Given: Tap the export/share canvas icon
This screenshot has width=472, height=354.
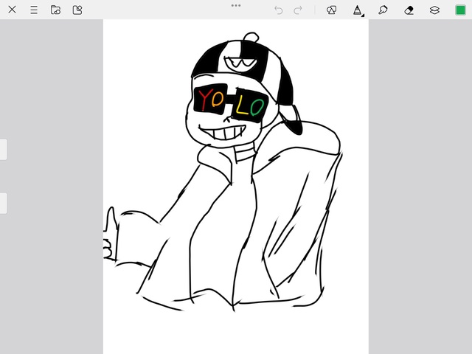Looking at the screenshot, I should coord(77,10).
